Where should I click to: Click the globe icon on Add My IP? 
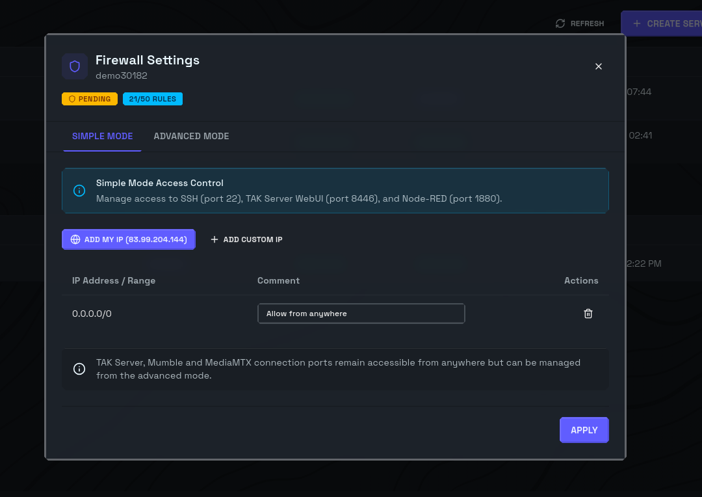(x=75, y=239)
